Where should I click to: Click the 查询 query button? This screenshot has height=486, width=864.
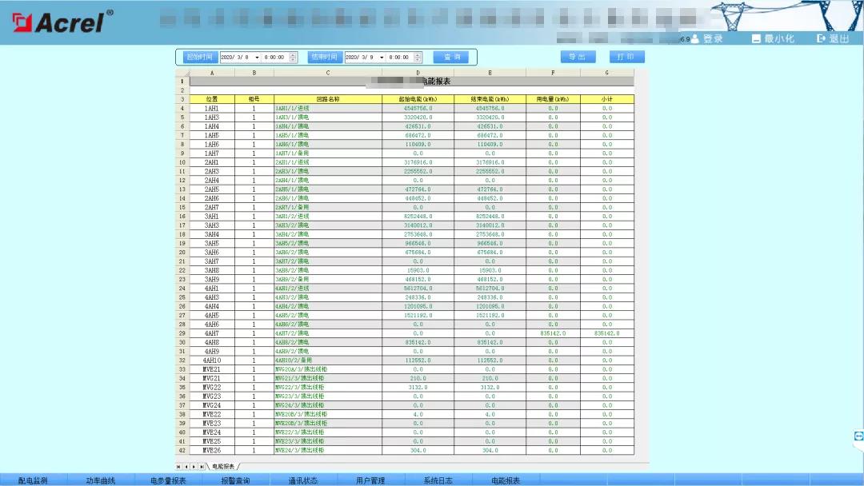[451, 58]
